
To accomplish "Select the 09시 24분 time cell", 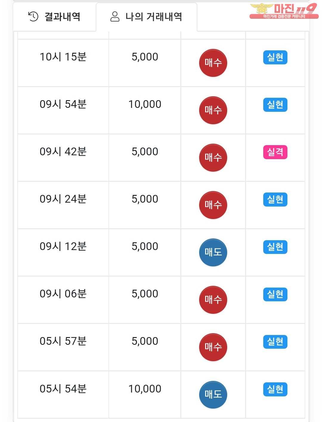I will pos(63,199).
